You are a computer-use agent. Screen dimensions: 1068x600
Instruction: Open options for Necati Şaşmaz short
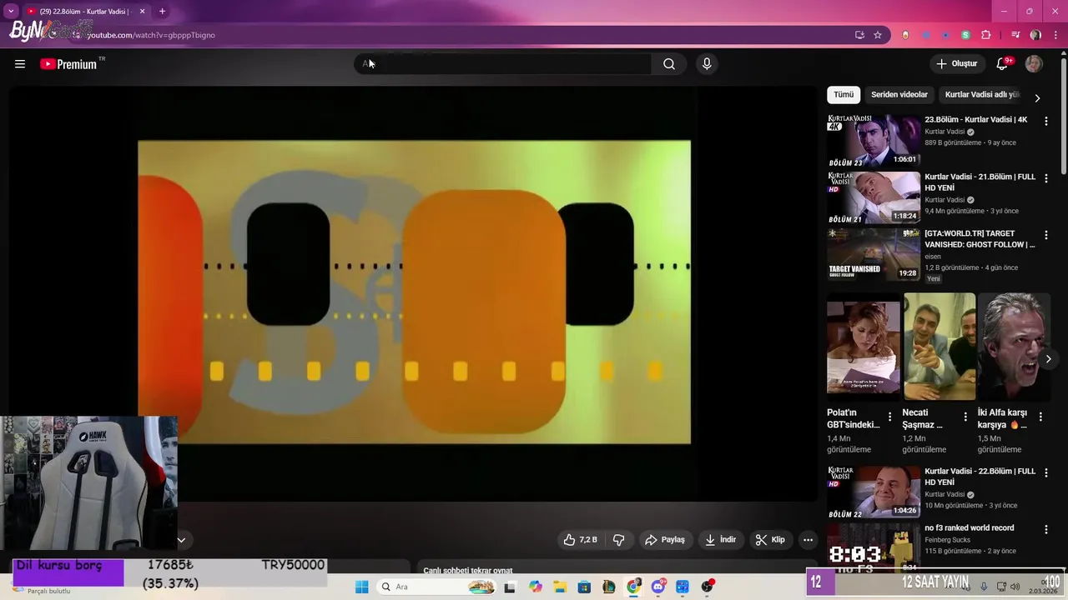tap(965, 417)
